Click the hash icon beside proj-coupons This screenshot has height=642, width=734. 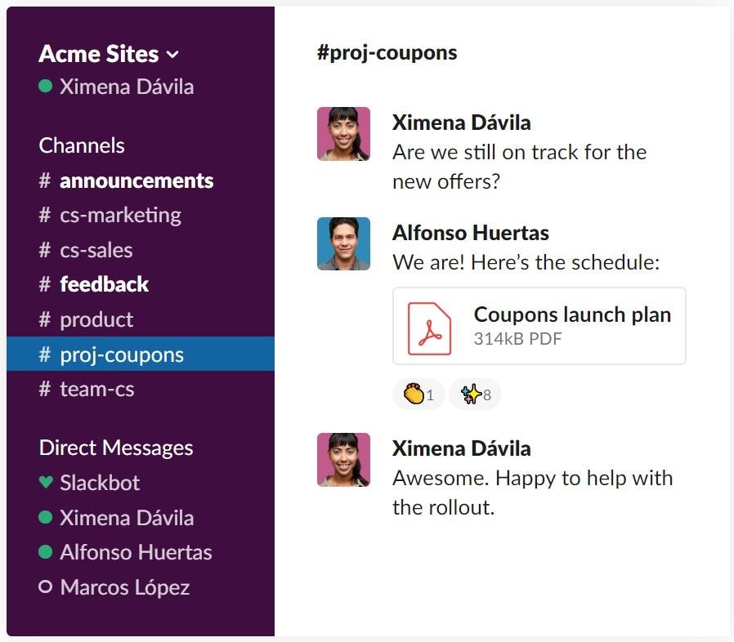pyautogui.click(x=43, y=354)
